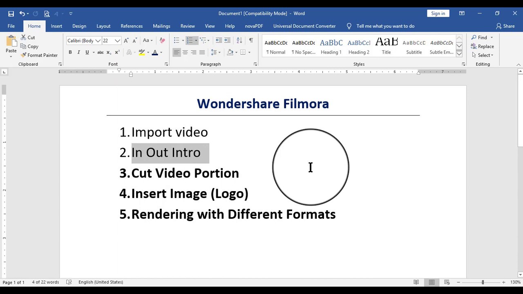Click the zoom in plus button
523x294 pixels.
(x=503, y=282)
